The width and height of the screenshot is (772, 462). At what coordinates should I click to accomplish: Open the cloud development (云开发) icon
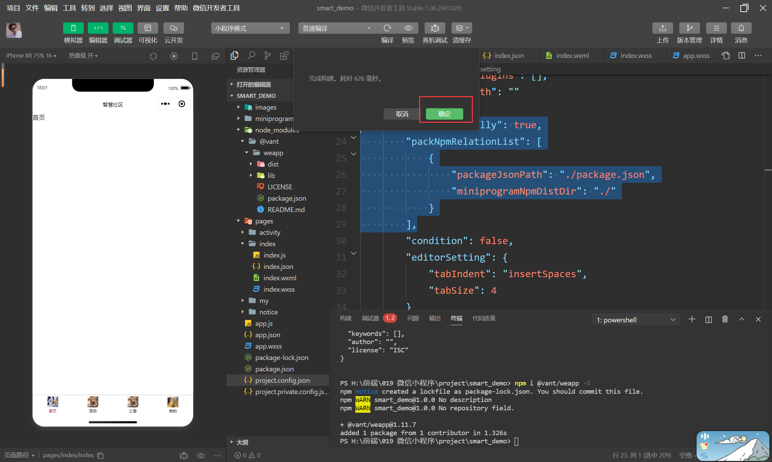pos(173,28)
